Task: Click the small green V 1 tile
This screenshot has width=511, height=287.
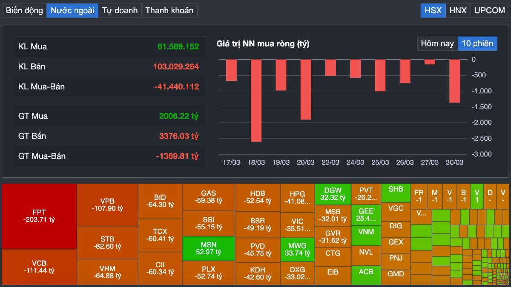Action: tap(477, 196)
